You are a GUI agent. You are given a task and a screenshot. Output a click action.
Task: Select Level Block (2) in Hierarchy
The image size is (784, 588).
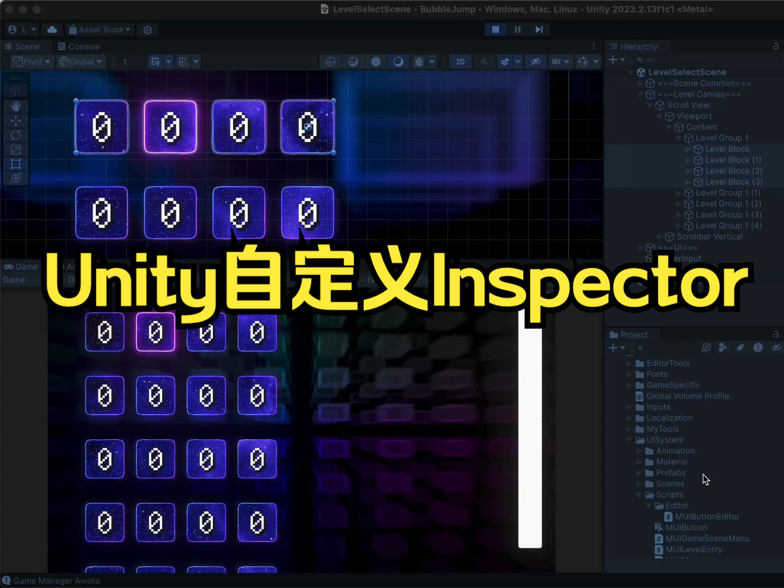(728, 170)
